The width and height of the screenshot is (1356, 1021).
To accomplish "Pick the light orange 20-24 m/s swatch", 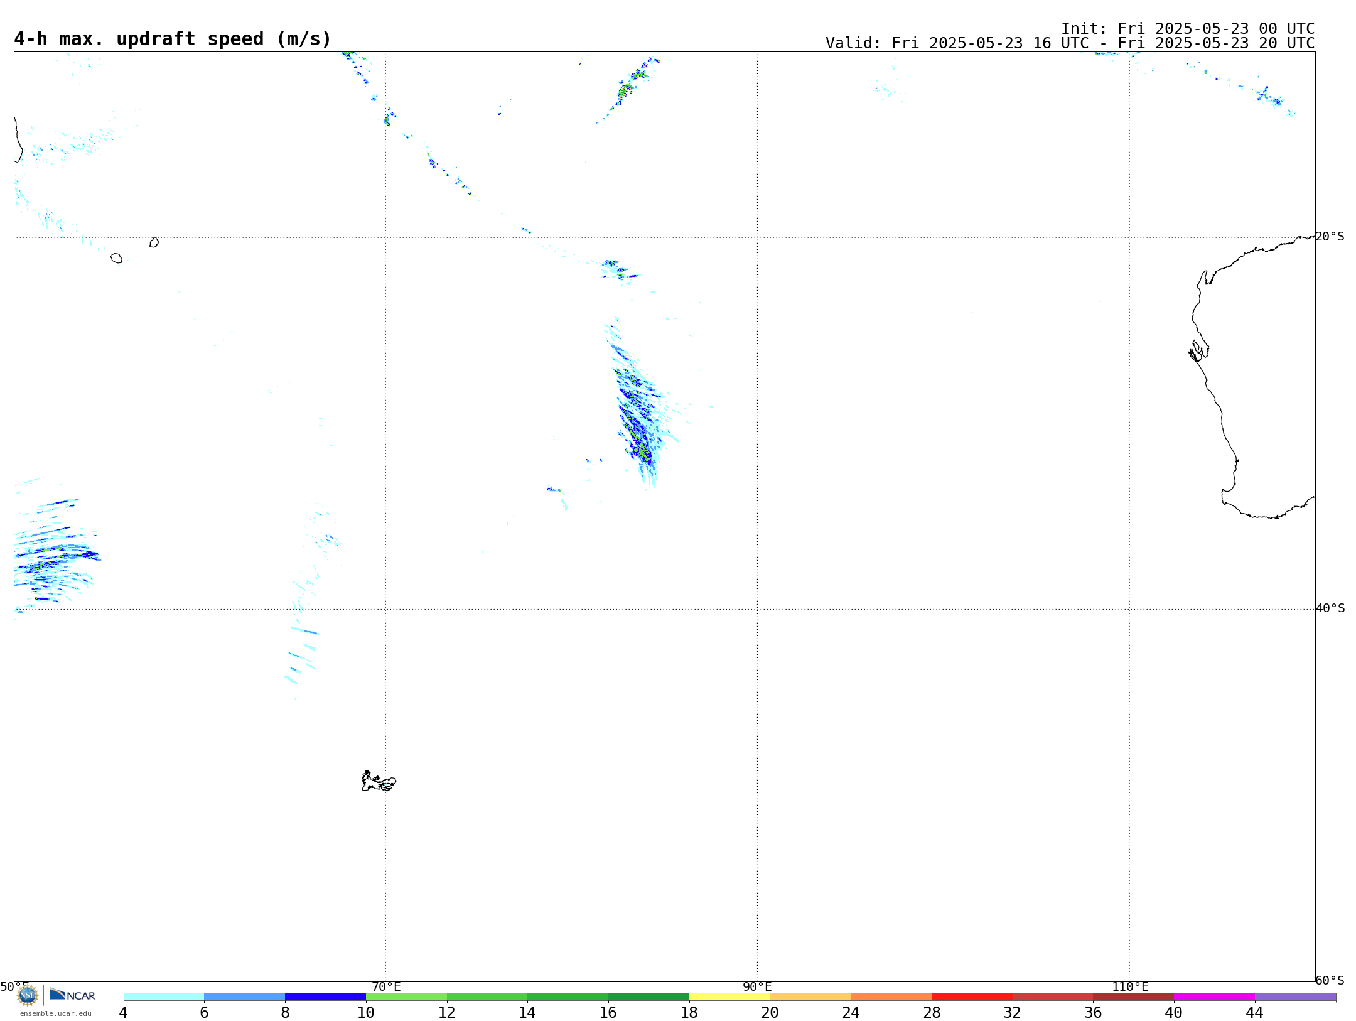I will (810, 997).
